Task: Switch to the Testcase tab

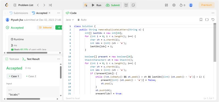Action: (12, 59)
